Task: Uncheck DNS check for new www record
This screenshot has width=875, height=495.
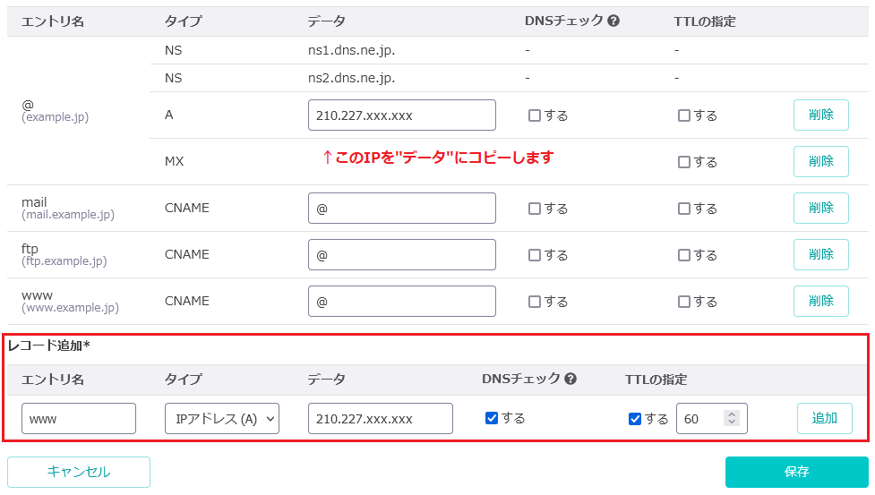Action: [492, 418]
